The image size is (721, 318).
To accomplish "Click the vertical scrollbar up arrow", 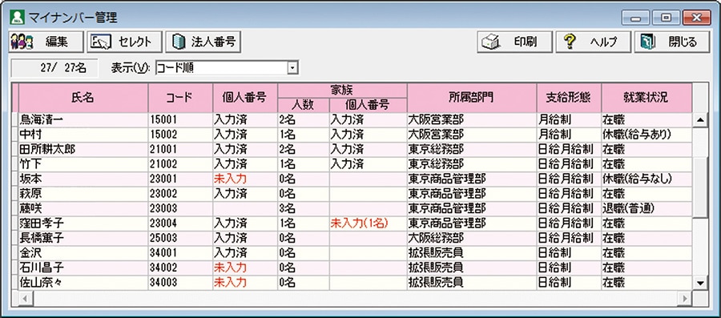I will (700, 120).
